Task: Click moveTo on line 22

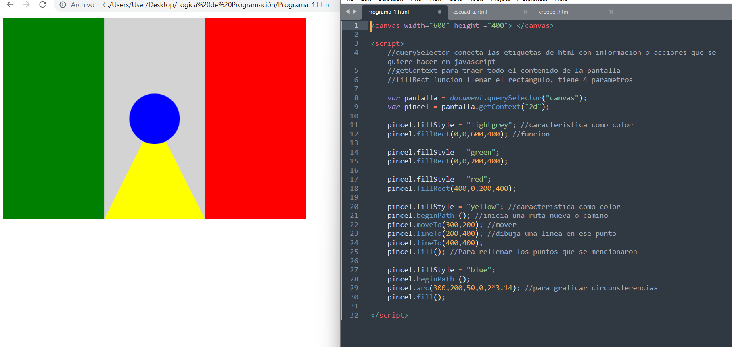Action: click(429, 225)
